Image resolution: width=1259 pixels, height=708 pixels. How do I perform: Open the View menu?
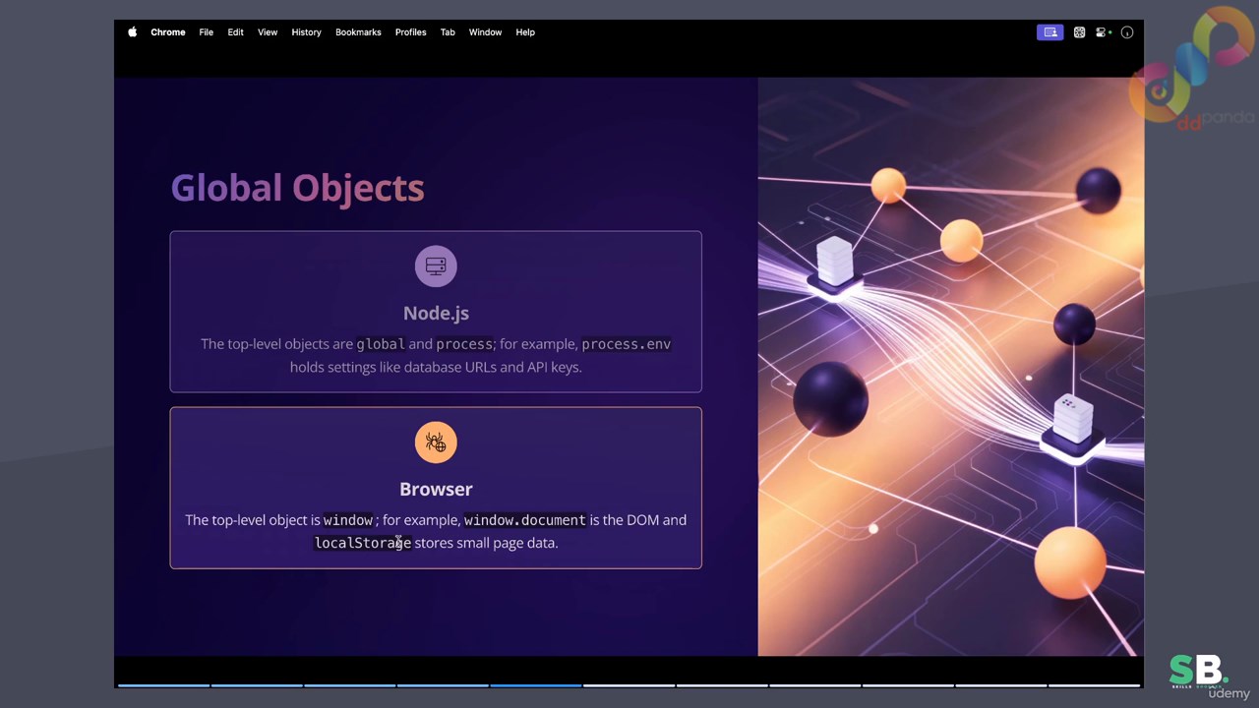point(268,32)
